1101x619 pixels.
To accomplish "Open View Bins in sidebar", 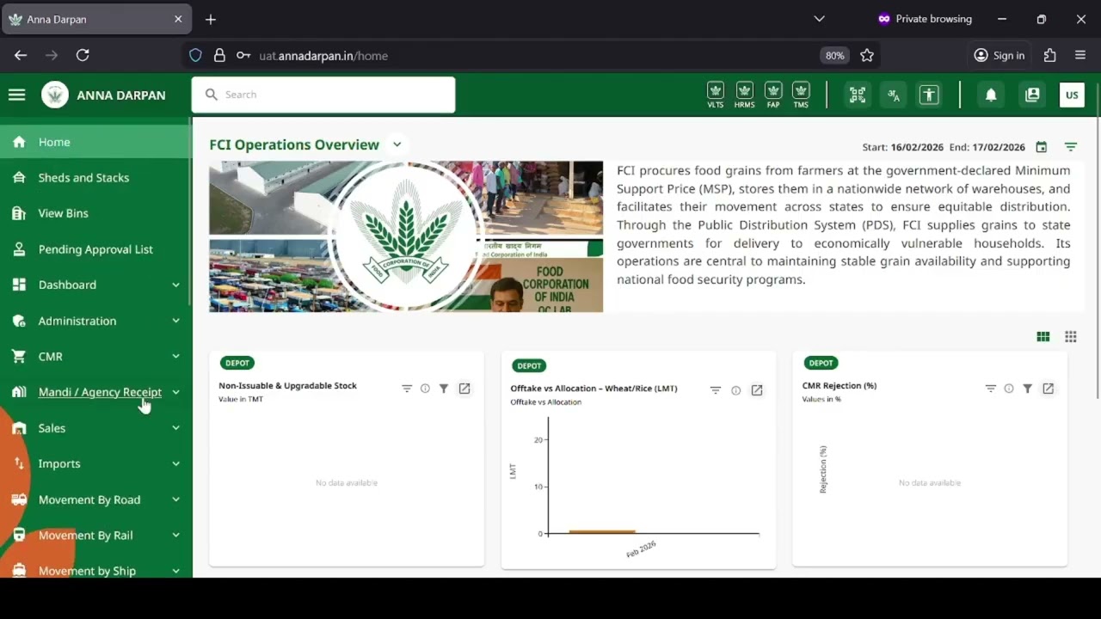I will (95, 213).
